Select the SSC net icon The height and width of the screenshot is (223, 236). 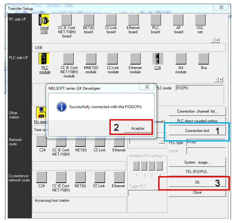click(200, 20)
